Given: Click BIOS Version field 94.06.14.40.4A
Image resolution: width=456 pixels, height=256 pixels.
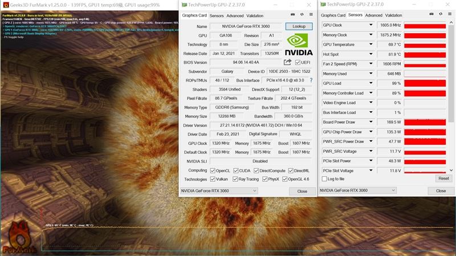Looking at the screenshot, I should click(x=246, y=62).
